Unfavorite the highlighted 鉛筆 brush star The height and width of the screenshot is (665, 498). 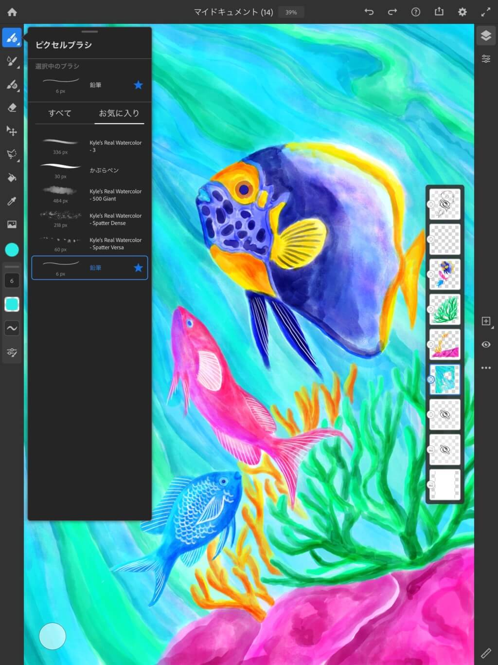pyautogui.click(x=138, y=268)
